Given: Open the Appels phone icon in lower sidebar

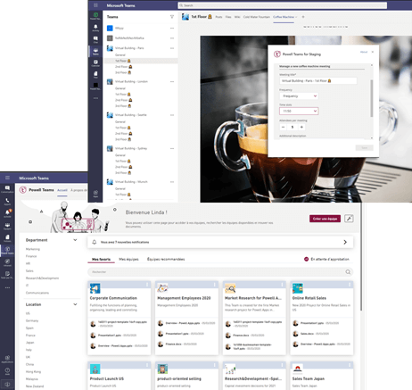Looking at the screenshot, I should [7, 202].
